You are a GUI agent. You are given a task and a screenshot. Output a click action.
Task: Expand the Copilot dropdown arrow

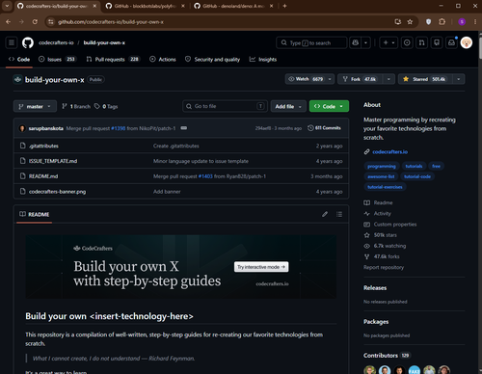pyautogui.click(x=365, y=42)
